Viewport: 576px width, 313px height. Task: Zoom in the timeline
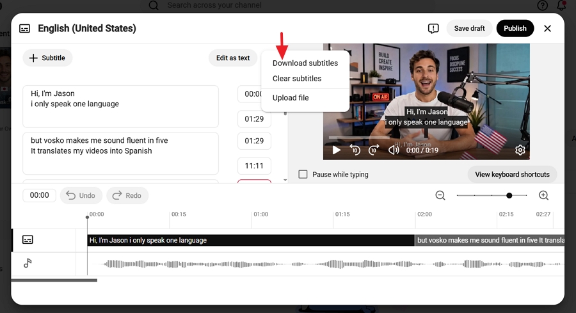[543, 195]
